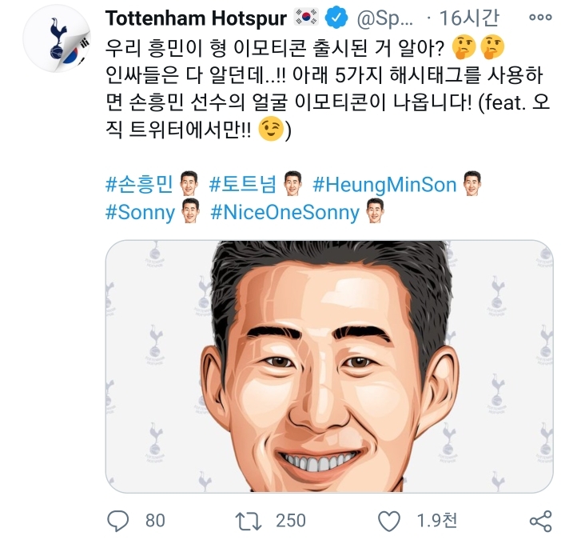
Task: Click the retweet arrows icon
Action: [249, 521]
